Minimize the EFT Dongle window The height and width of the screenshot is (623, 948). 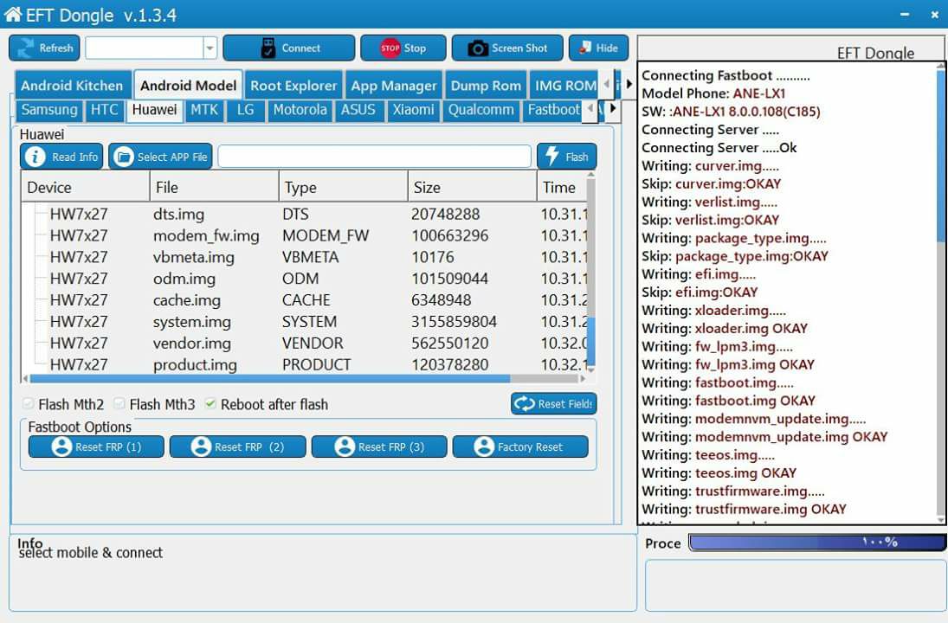click(x=905, y=14)
